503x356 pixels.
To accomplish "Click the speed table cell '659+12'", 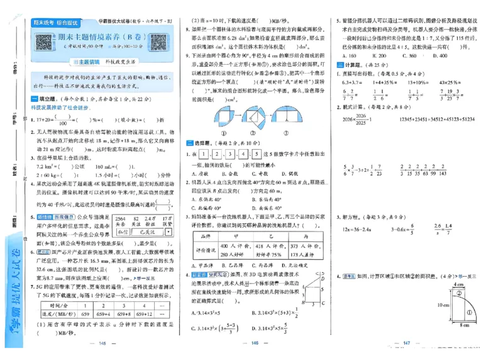I will point(144,314).
